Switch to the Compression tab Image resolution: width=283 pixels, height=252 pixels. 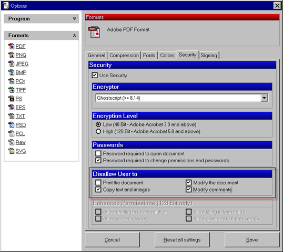tap(124, 55)
